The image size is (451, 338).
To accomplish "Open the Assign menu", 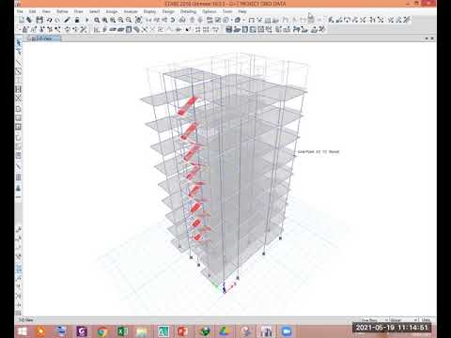I will click(112, 11).
